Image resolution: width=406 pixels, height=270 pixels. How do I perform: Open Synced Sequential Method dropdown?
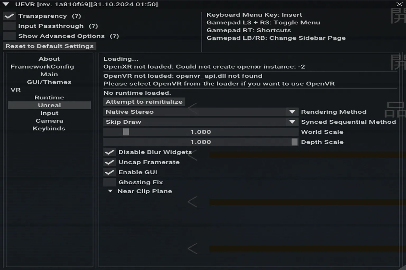(292, 122)
